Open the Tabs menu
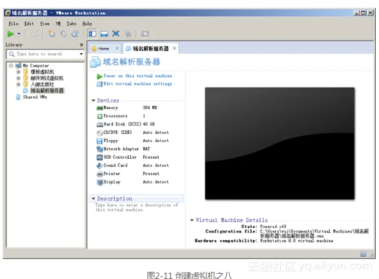The height and width of the screenshot is (279, 379). pyautogui.click(x=71, y=24)
